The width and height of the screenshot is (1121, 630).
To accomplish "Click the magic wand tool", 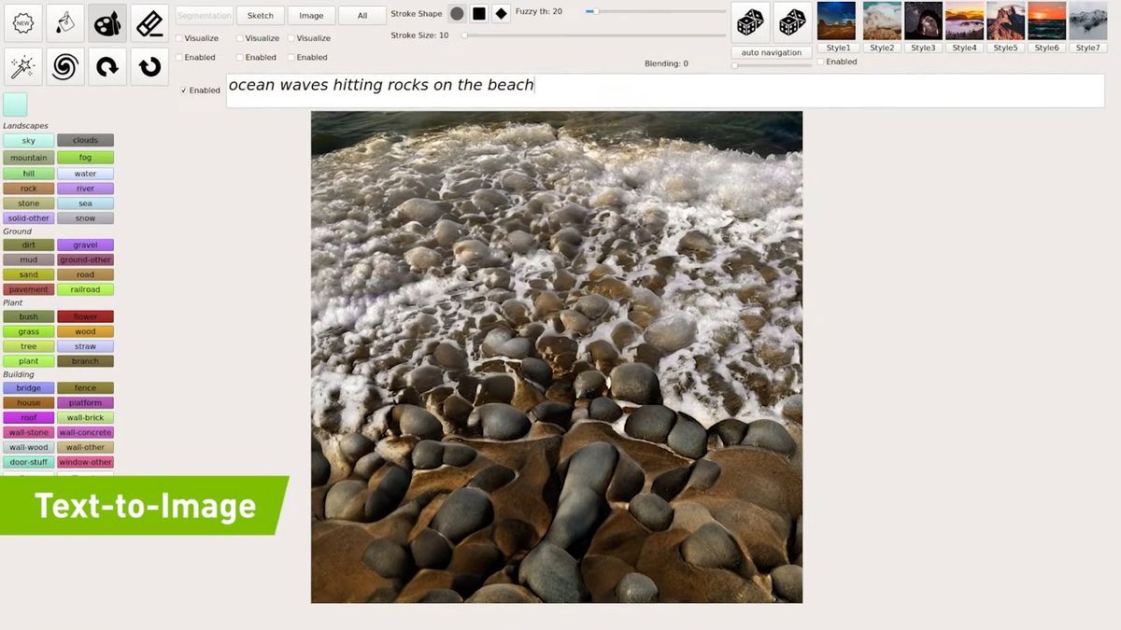I will tap(22, 64).
